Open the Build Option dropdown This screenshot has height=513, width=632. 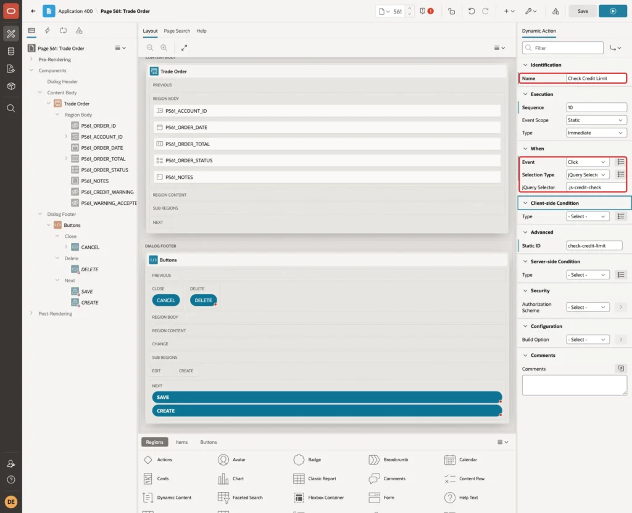tap(588, 340)
